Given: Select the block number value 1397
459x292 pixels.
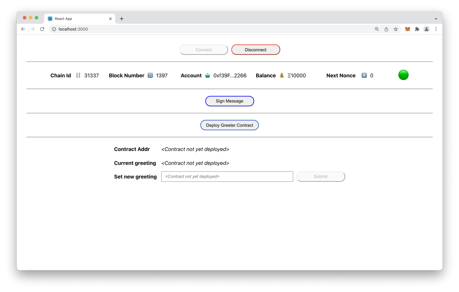Looking at the screenshot, I should [x=162, y=75].
